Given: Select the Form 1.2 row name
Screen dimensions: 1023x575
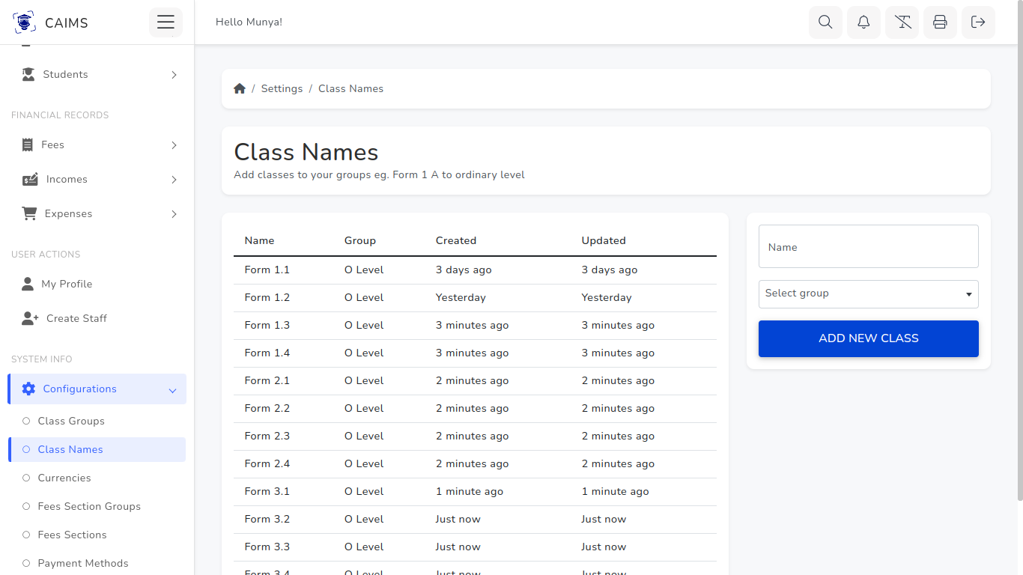Looking at the screenshot, I should [x=267, y=297].
